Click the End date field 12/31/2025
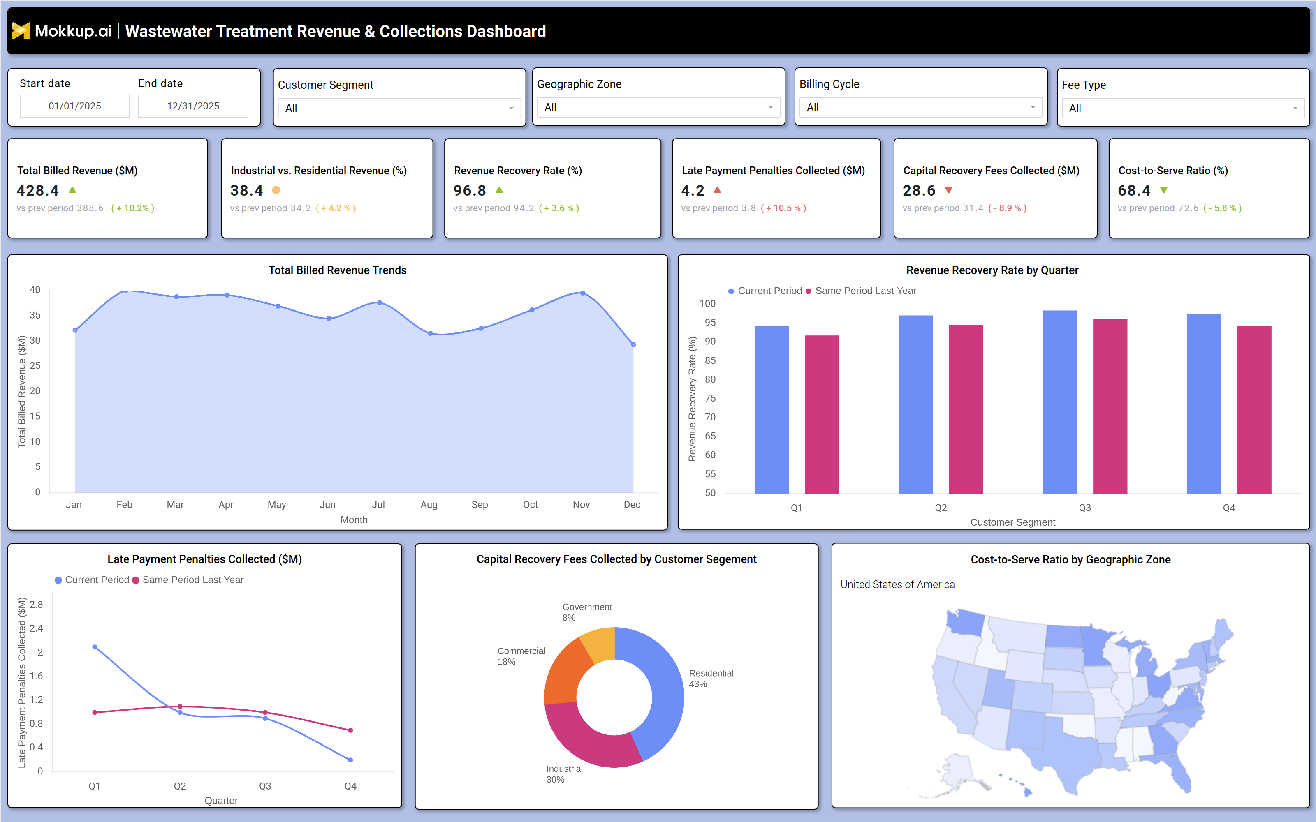The height and width of the screenshot is (822, 1316). [x=193, y=106]
